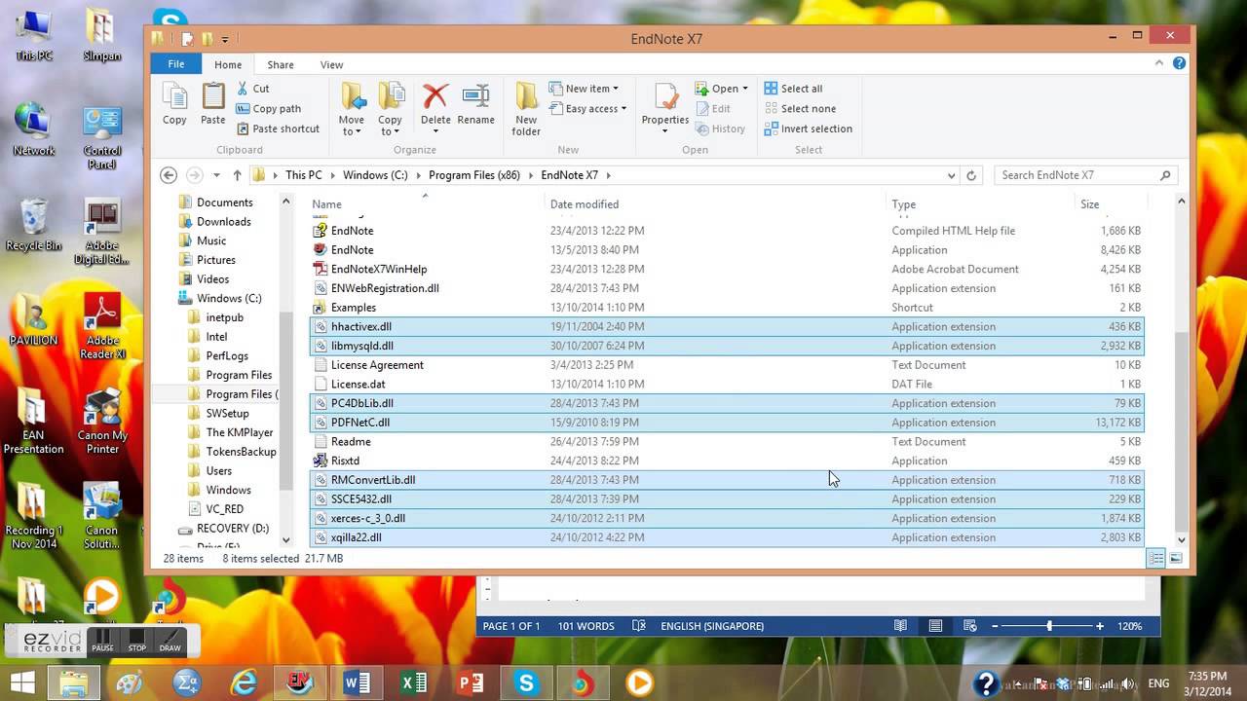Sort files by the Type column

pyautogui.click(x=981, y=204)
